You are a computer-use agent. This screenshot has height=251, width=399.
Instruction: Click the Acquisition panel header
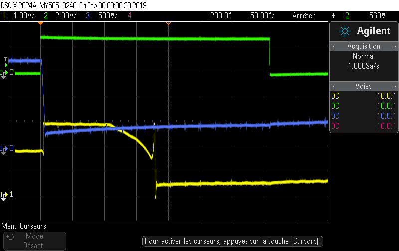click(364, 46)
